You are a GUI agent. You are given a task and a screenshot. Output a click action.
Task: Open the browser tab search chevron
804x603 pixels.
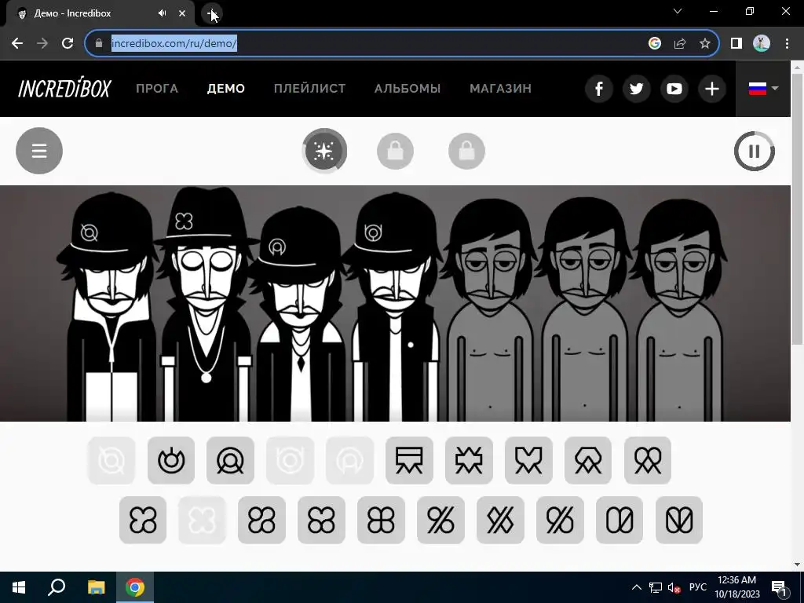point(678,11)
